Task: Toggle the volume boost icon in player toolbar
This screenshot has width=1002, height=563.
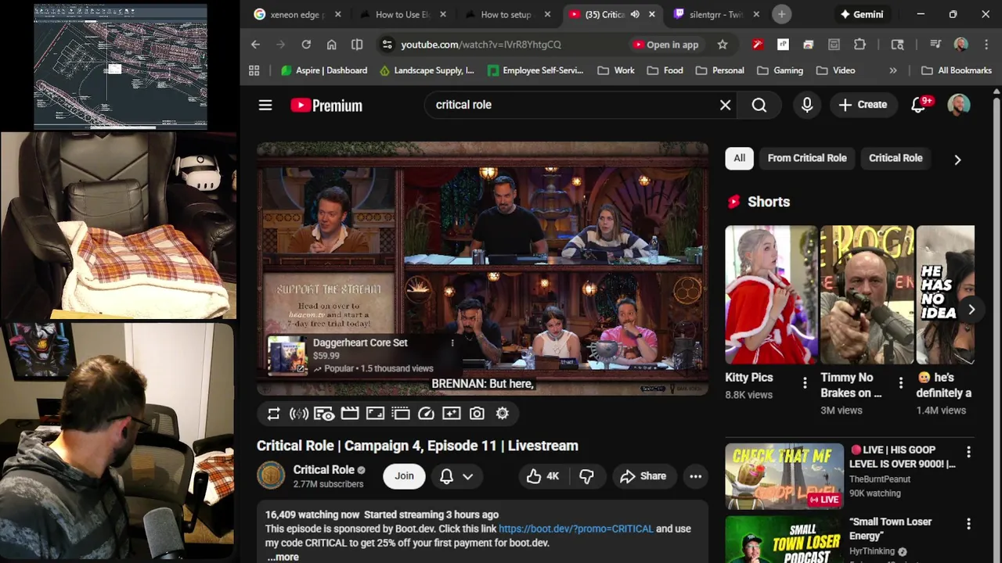Action: coord(299,414)
